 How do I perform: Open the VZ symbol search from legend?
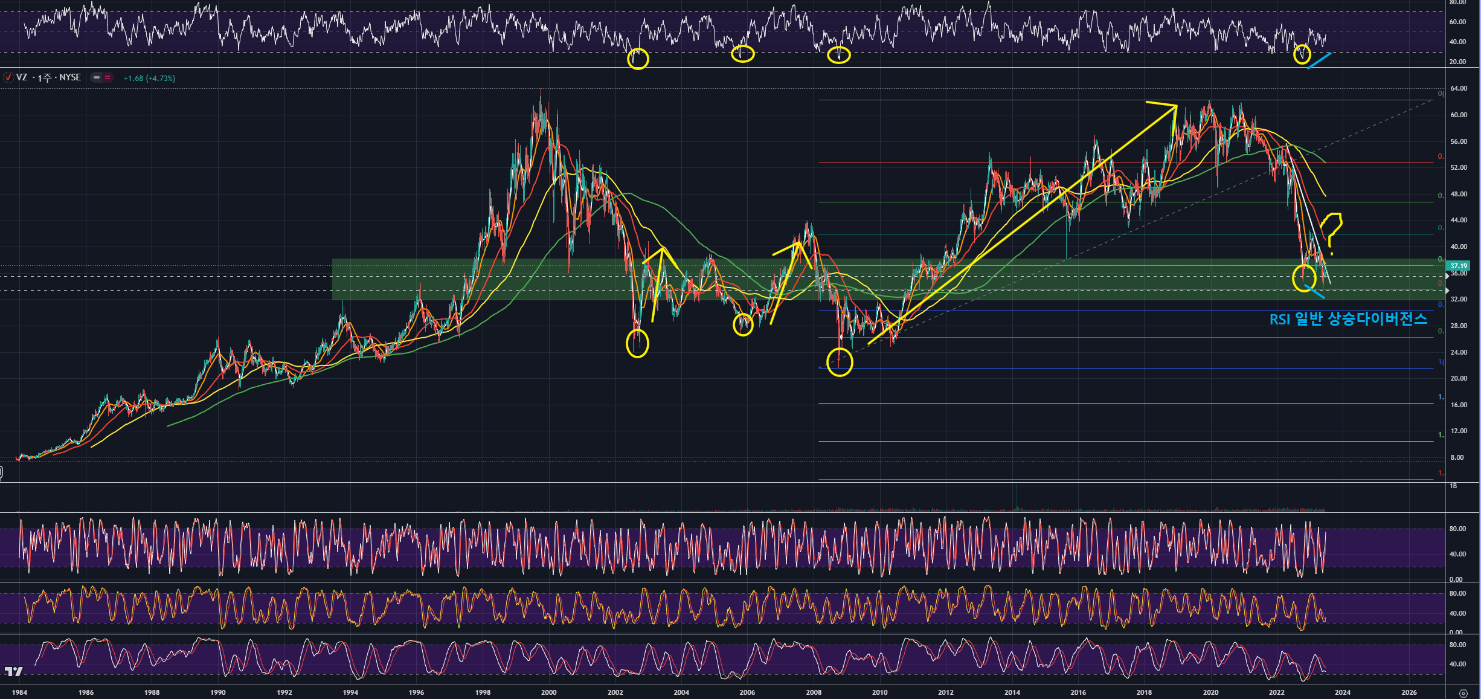tap(22, 77)
